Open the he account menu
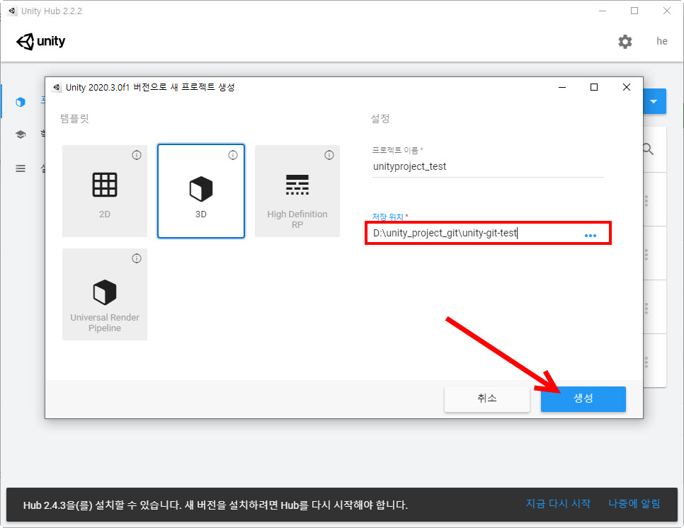Viewport: 684px width, 528px height. [662, 42]
